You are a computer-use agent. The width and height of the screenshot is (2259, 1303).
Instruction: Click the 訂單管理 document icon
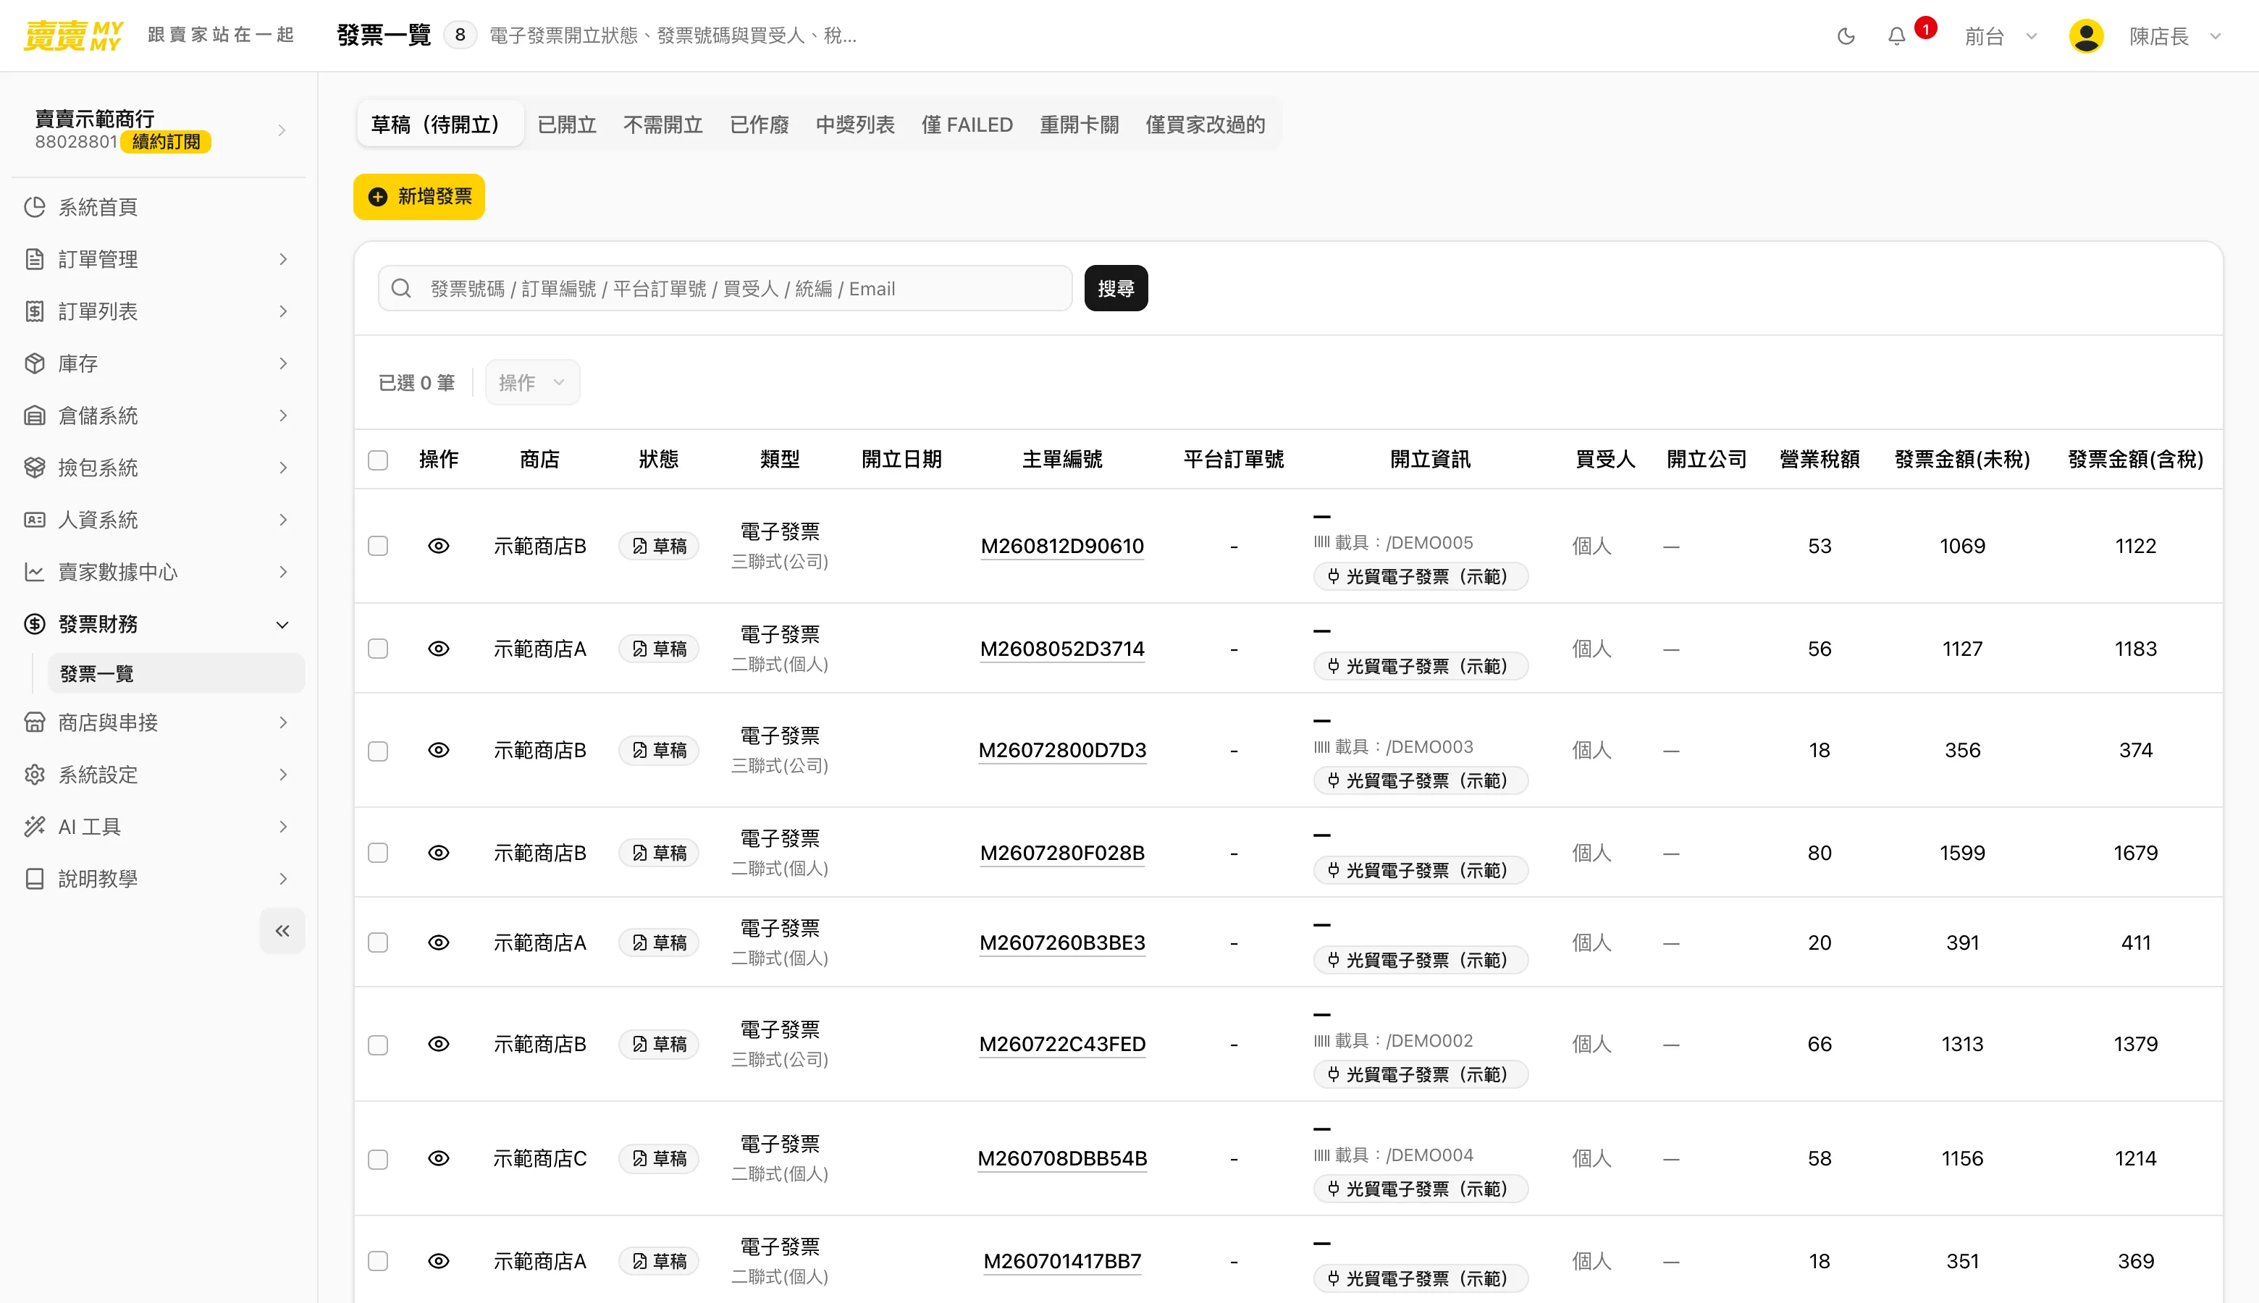(x=34, y=260)
